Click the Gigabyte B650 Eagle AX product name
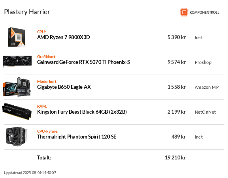Viewport: 228px width, 178px height. tap(64, 87)
